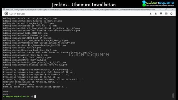Click 'Processing triggers for libc-bin' line
Screen dimensions: 178x100
[38, 72]
